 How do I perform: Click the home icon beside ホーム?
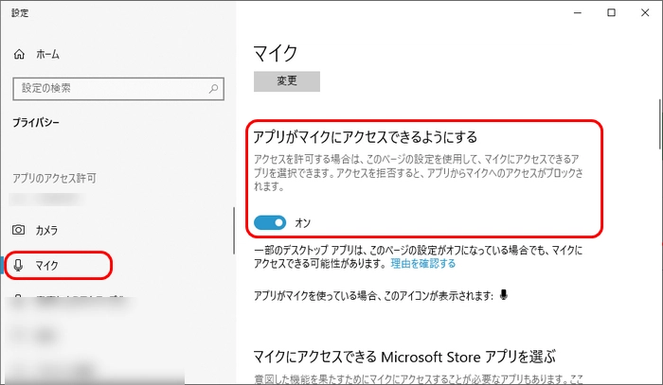[19, 55]
